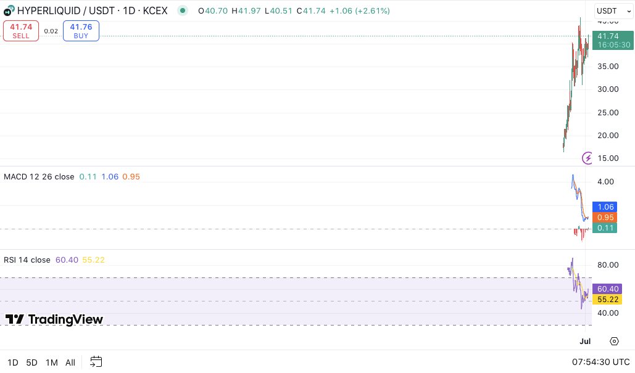This screenshot has height=373, width=635.
Task: Click the Hyperliquid coin logo icon
Action: click(x=9, y=10)
